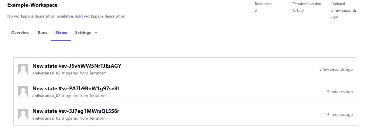The height and width of the screenshot is (129, 372).
Task: Click anilvaranasi_02 under state sv-J5vhWW5NrTJEsAGY
Action: click(x=46, y=73)
